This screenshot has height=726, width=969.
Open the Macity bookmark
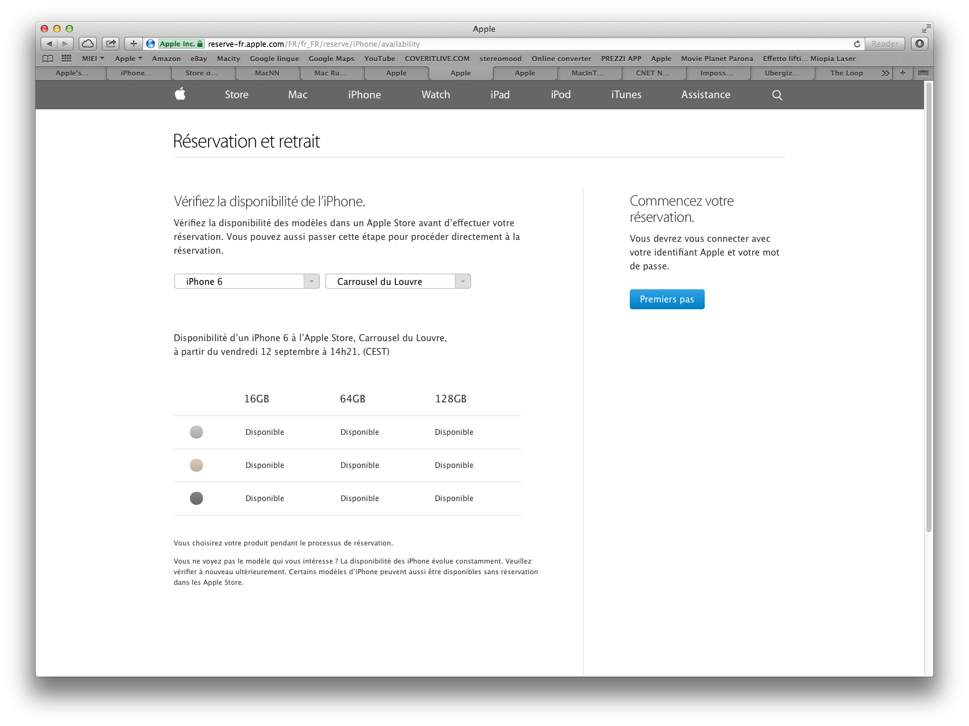click(x=228, y=59)
